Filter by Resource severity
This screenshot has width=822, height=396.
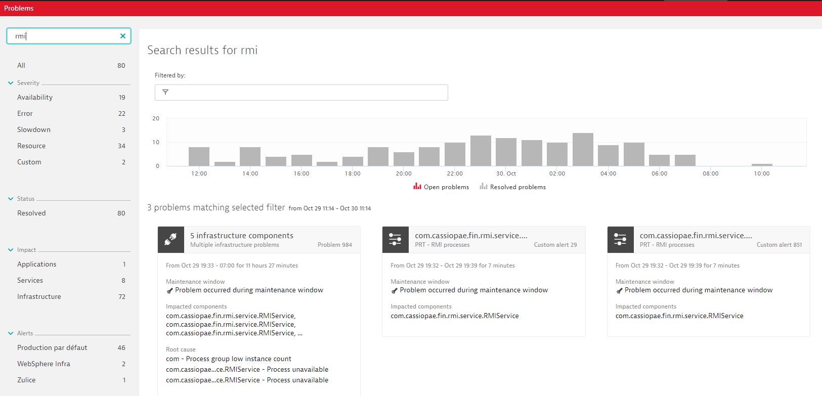pyautogui.click(x=31, y=146)
